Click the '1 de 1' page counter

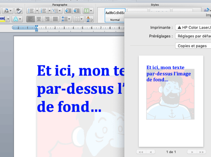[x=171, y=152]
